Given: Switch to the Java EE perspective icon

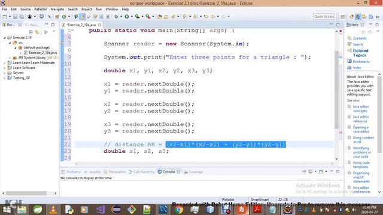Looking at the screenshot, I should pos(351,17).
